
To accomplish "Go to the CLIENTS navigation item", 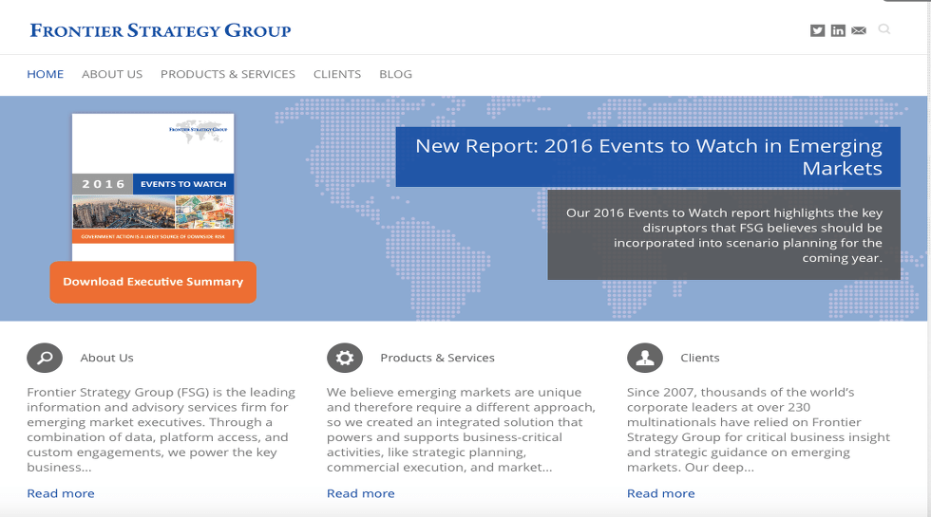I will [337, 74].
